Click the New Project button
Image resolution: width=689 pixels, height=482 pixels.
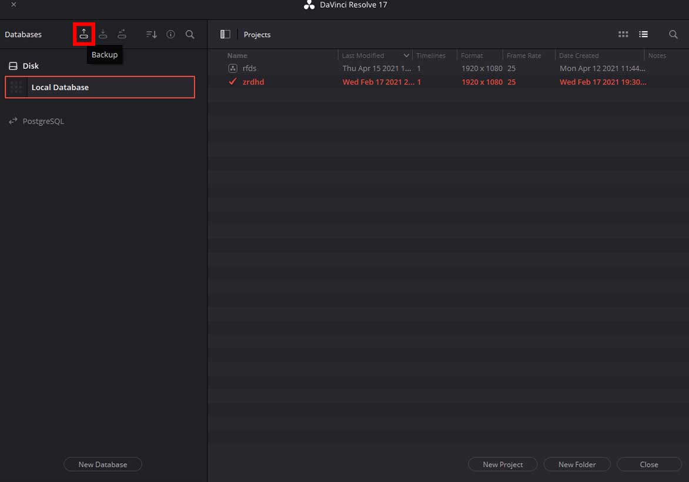point(503,464)
